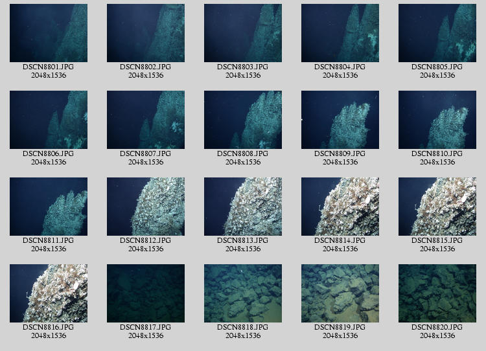Click the DSCN8819.JPG filename label
Viewport: 486px width, 351px height.
click(340, 327)
